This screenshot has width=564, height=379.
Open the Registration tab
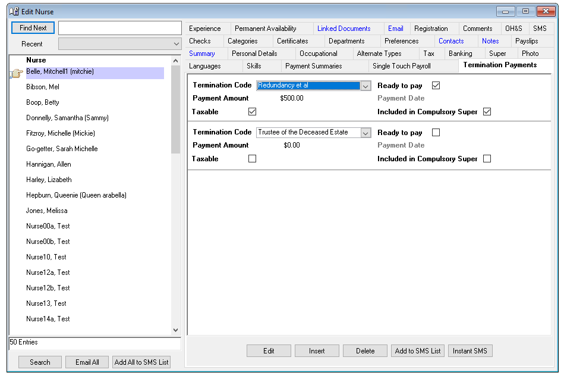click(431, 29)
